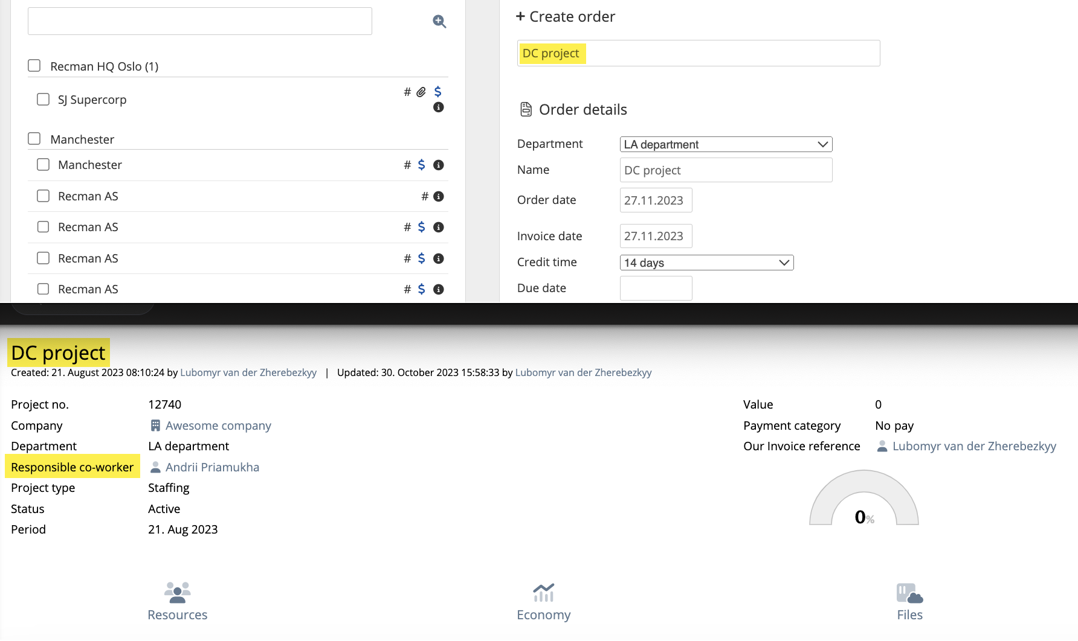Image resolution: width=1078 pixels, height=641 pixels.
Task: Click the Create order plus heading
Action: pyautogui.click(x=566, y=17)
